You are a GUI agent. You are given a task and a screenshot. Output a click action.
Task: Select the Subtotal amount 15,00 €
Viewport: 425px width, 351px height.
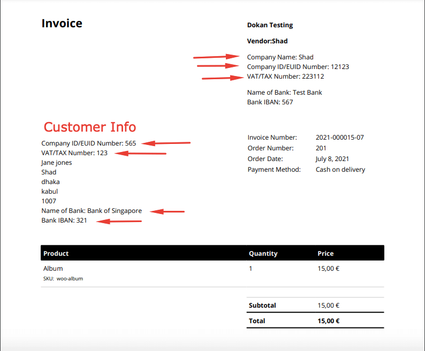click(328, 306)
